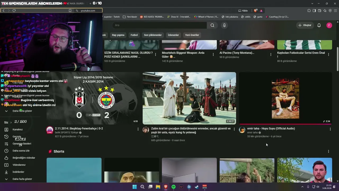Image resolution: width=339 pixels, height=191 pixels.
Task: Open the Zalim kral video's channel avatar
Action: pyautogui.click(x=146, y=130)
